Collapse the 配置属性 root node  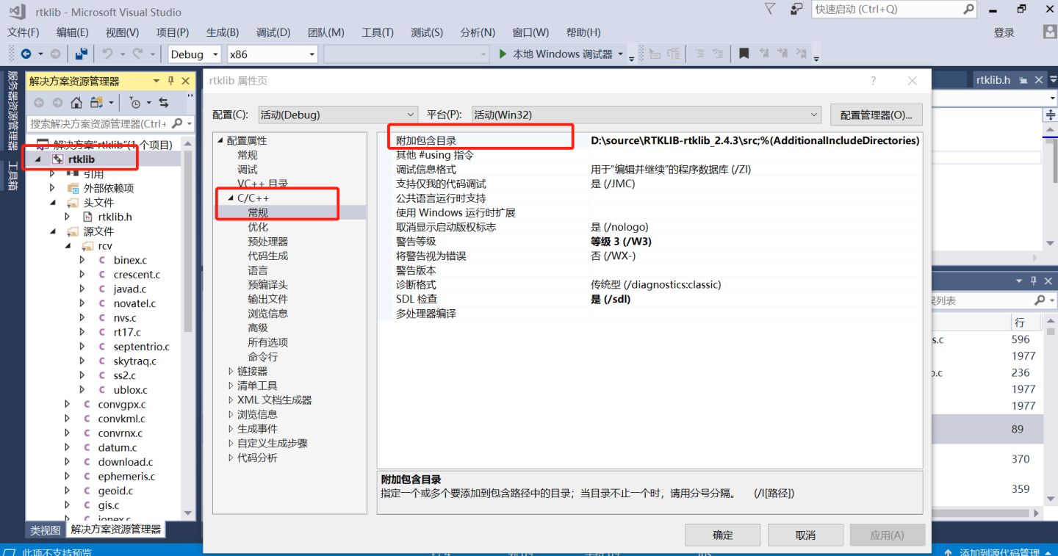(220, 140)
